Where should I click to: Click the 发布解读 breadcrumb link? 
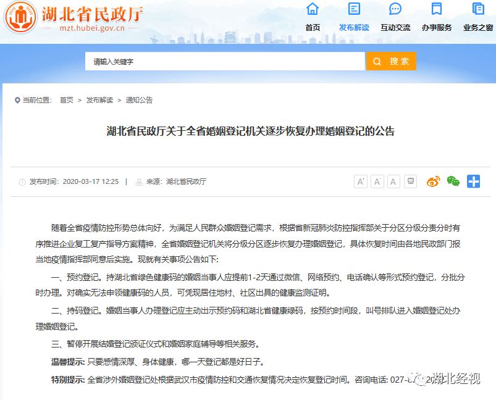(x=99, y=100)
